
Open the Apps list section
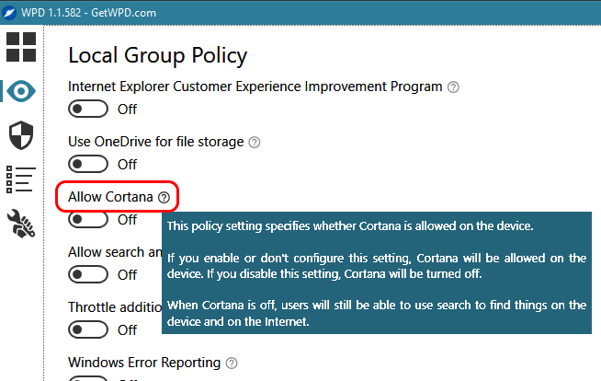(x=20, y=179)
